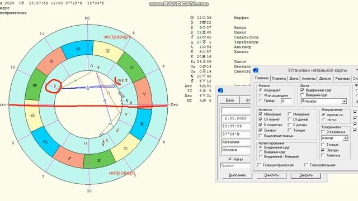Open the Плацидус house system dropdown
This screenshot has height=201, width=358.
[344, 101]
